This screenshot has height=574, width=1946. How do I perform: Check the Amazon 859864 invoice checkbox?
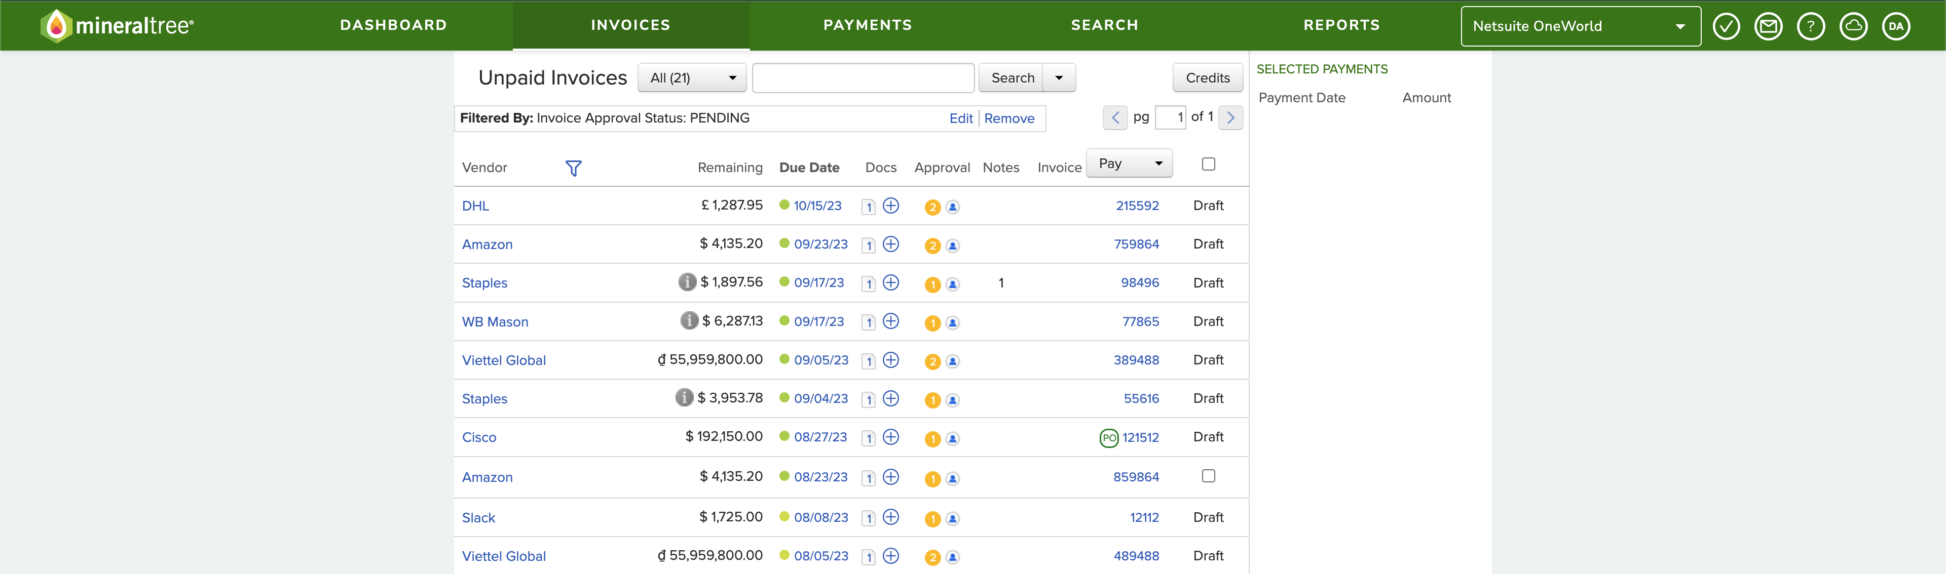point(1208,476)
